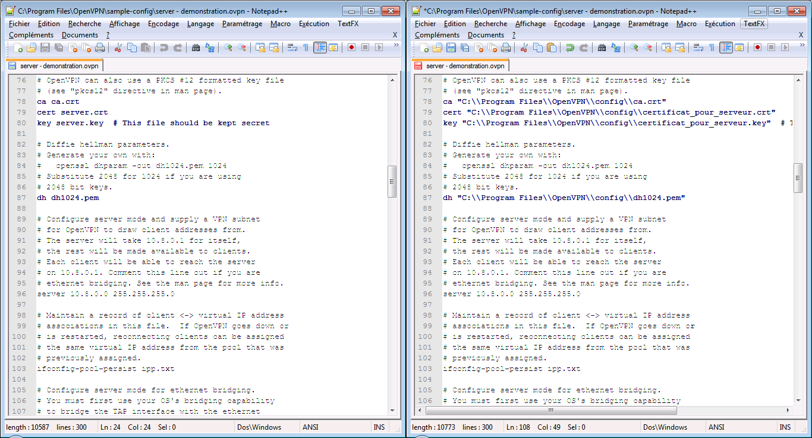Click Find binoculars icon in left window

pyautogui.click(x=196, y=47)
